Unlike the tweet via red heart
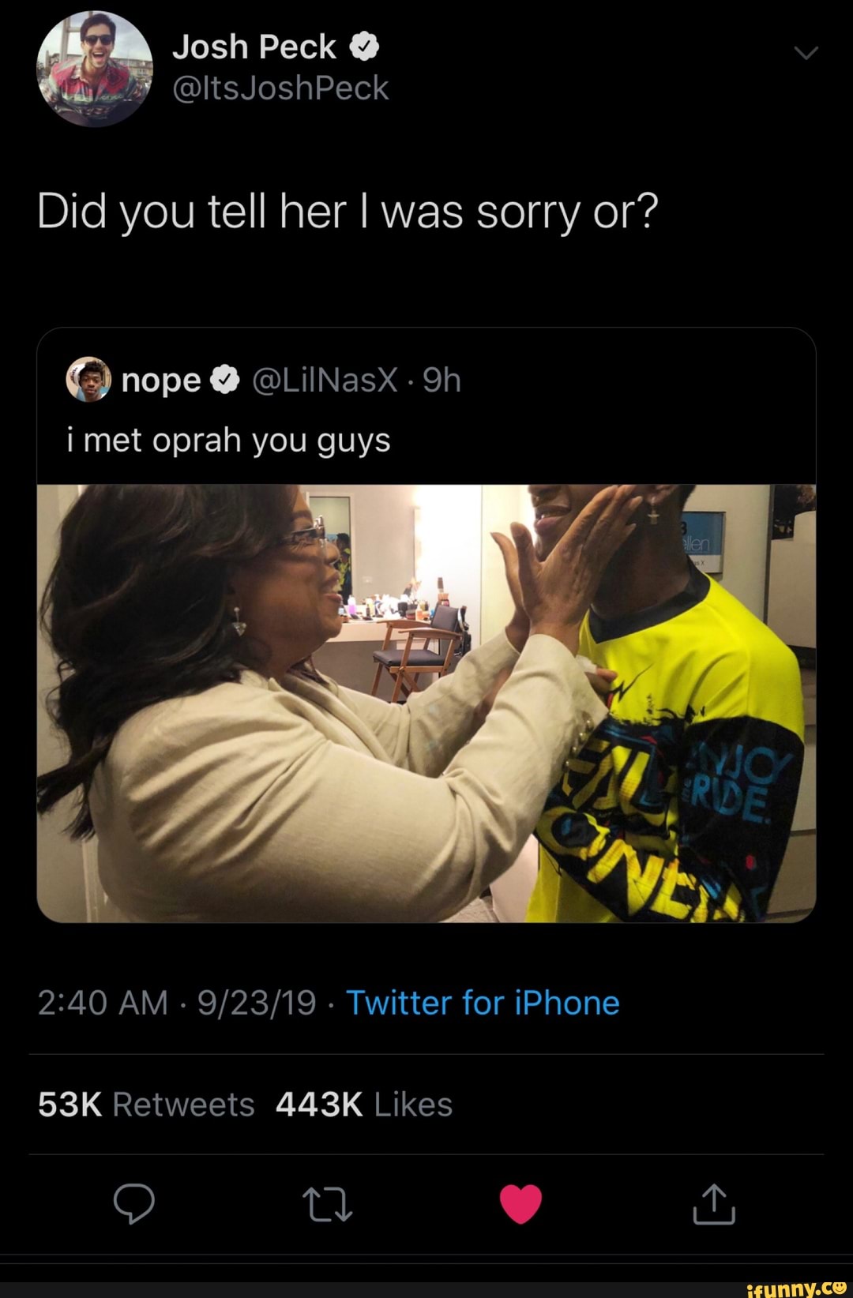 click(520, 1204)
